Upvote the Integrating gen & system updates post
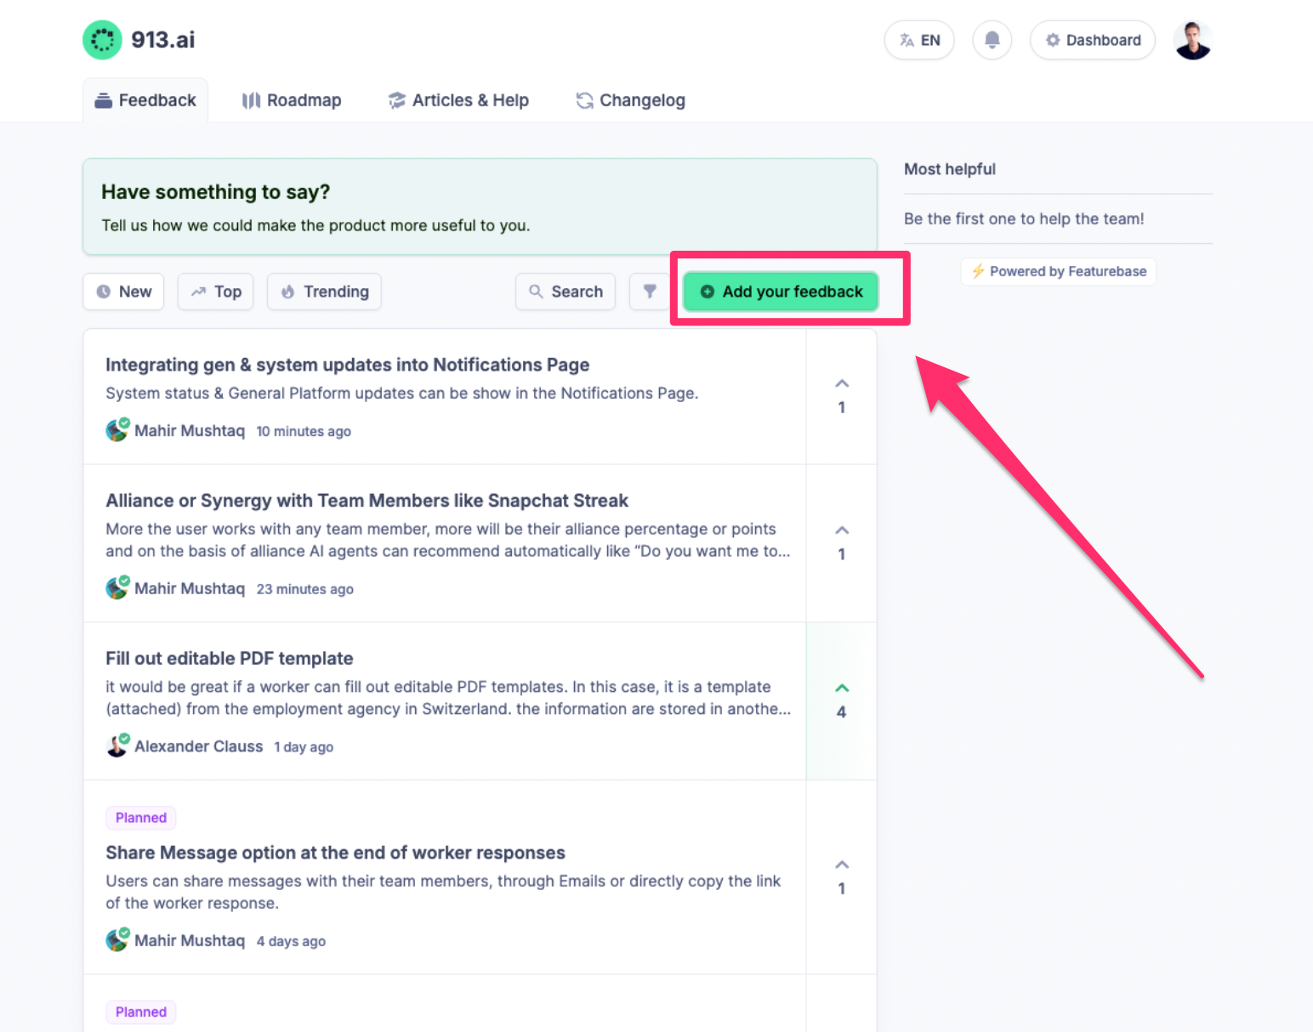Image resolution: width=1313 pixels, height=1032 pixels. pyautogui.click(x=841, y=384)
